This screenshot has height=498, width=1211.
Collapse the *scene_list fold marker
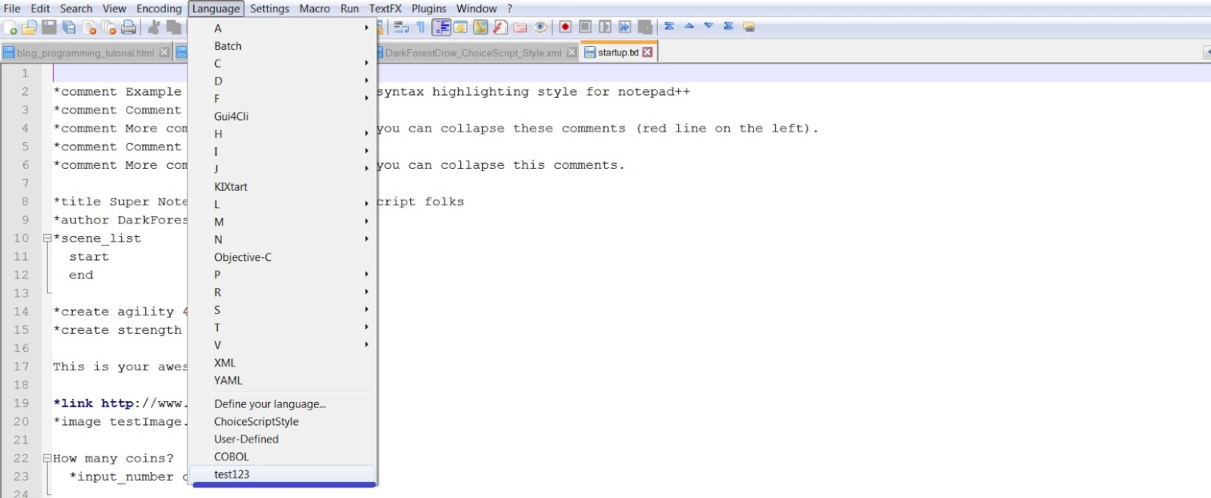pyautogui.click(x=47, y=238)
